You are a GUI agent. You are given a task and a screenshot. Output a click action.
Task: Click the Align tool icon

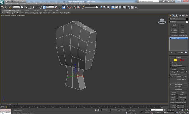pos(104,7)
